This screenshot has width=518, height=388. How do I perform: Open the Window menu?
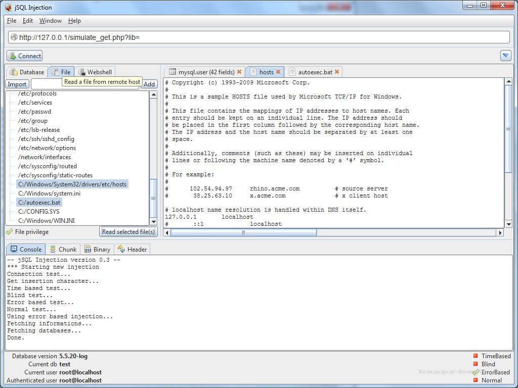(51, 21)
